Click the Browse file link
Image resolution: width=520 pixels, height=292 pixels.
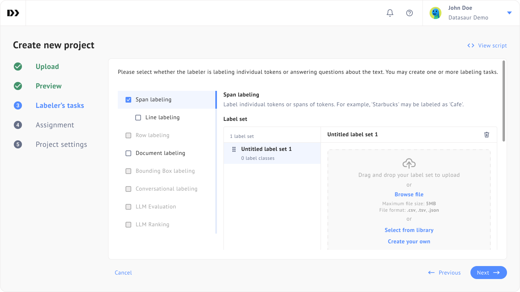click(409, 194)
